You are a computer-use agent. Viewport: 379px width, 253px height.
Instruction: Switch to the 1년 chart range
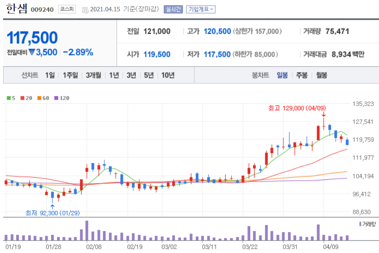pos(114,75)
